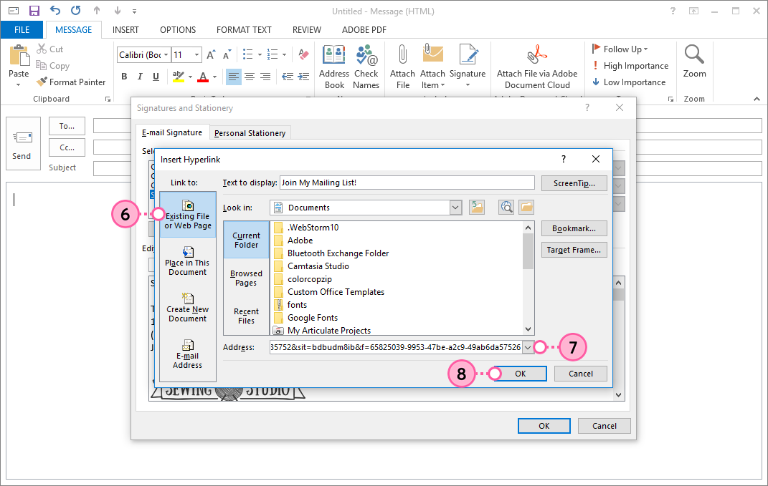Open Attach Item menu
The width and height of the screenshot is (768, 486).
(x=433, y=67)
